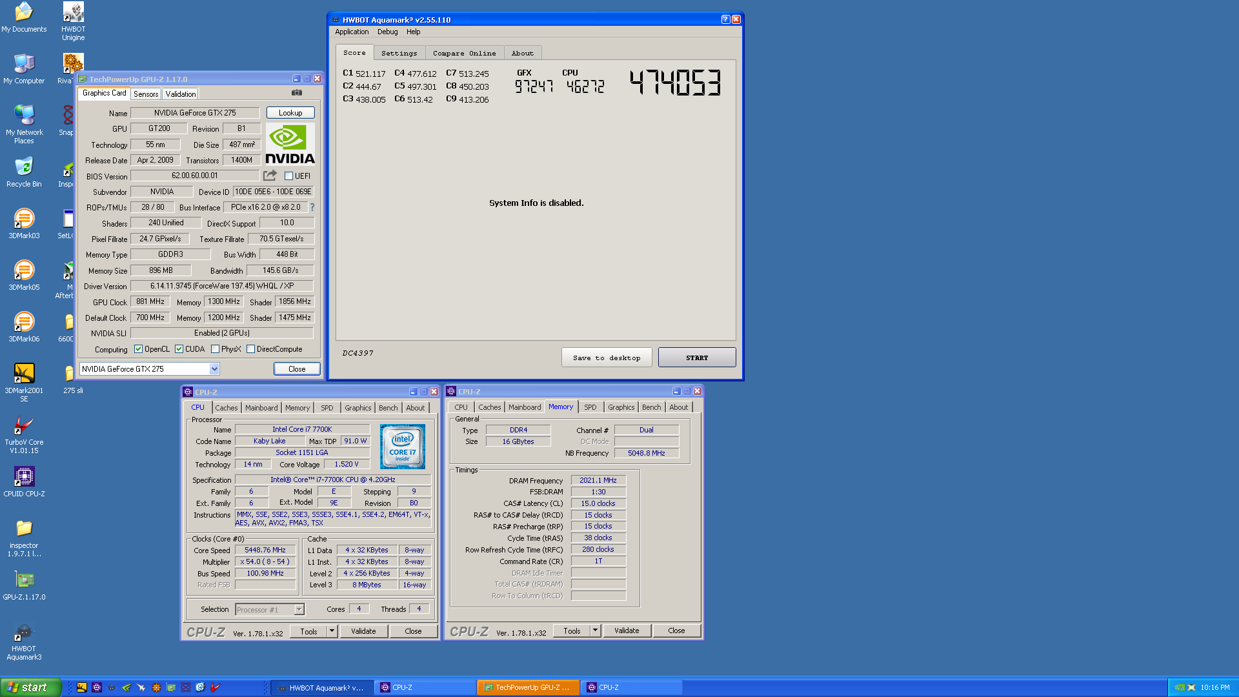Click Close button in GPU-Z
1239x697 pixels.
297,369
